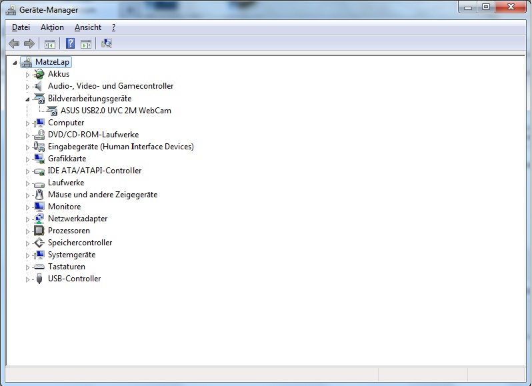Screen dimensions: 532x386
Task: Select the Tastaturen label
Action: tap(67, 267)
